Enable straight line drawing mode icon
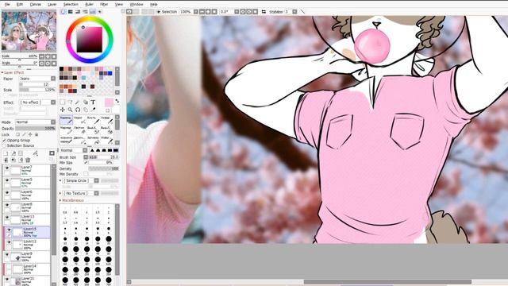Viewport: 508px width, 286px height. pyautogui.click(x=302, y=12)
